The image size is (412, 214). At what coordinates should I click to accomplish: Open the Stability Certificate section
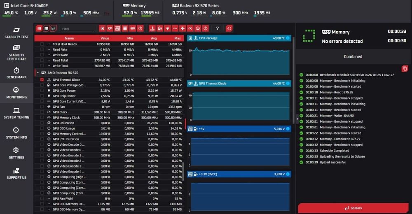16,53
